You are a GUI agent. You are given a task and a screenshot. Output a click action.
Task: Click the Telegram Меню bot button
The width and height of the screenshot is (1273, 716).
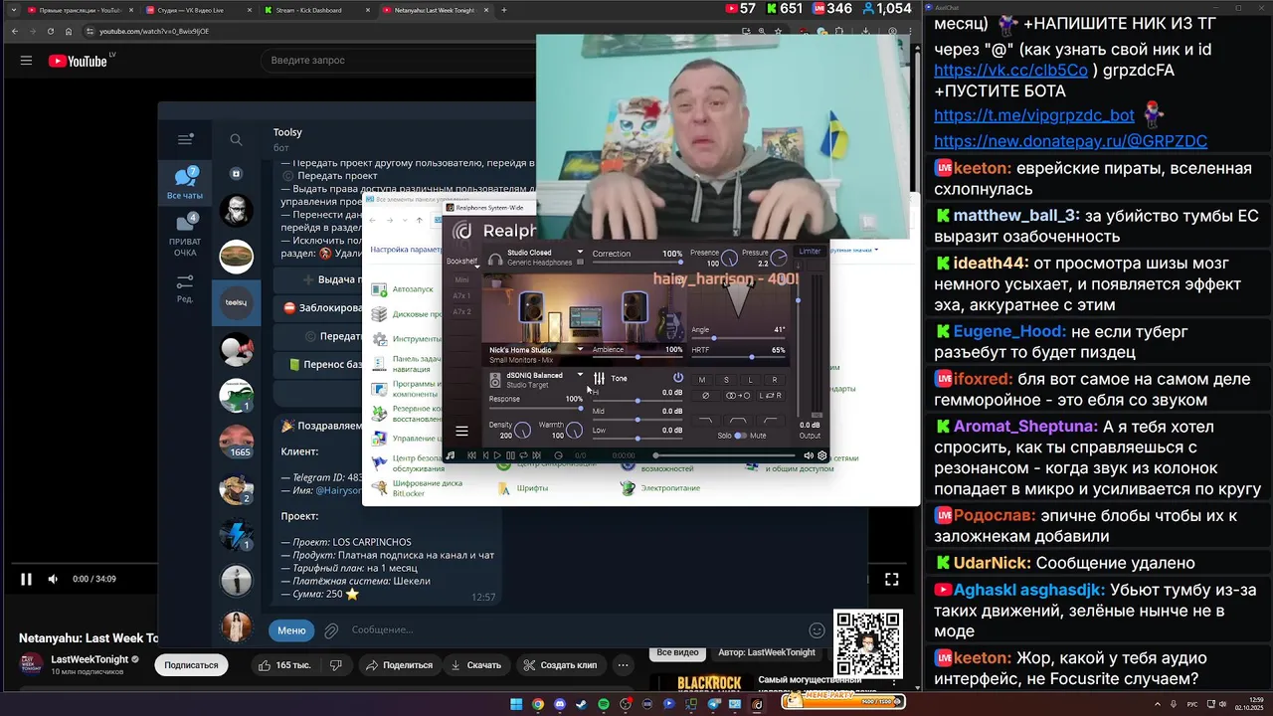(x=291, y=629)
